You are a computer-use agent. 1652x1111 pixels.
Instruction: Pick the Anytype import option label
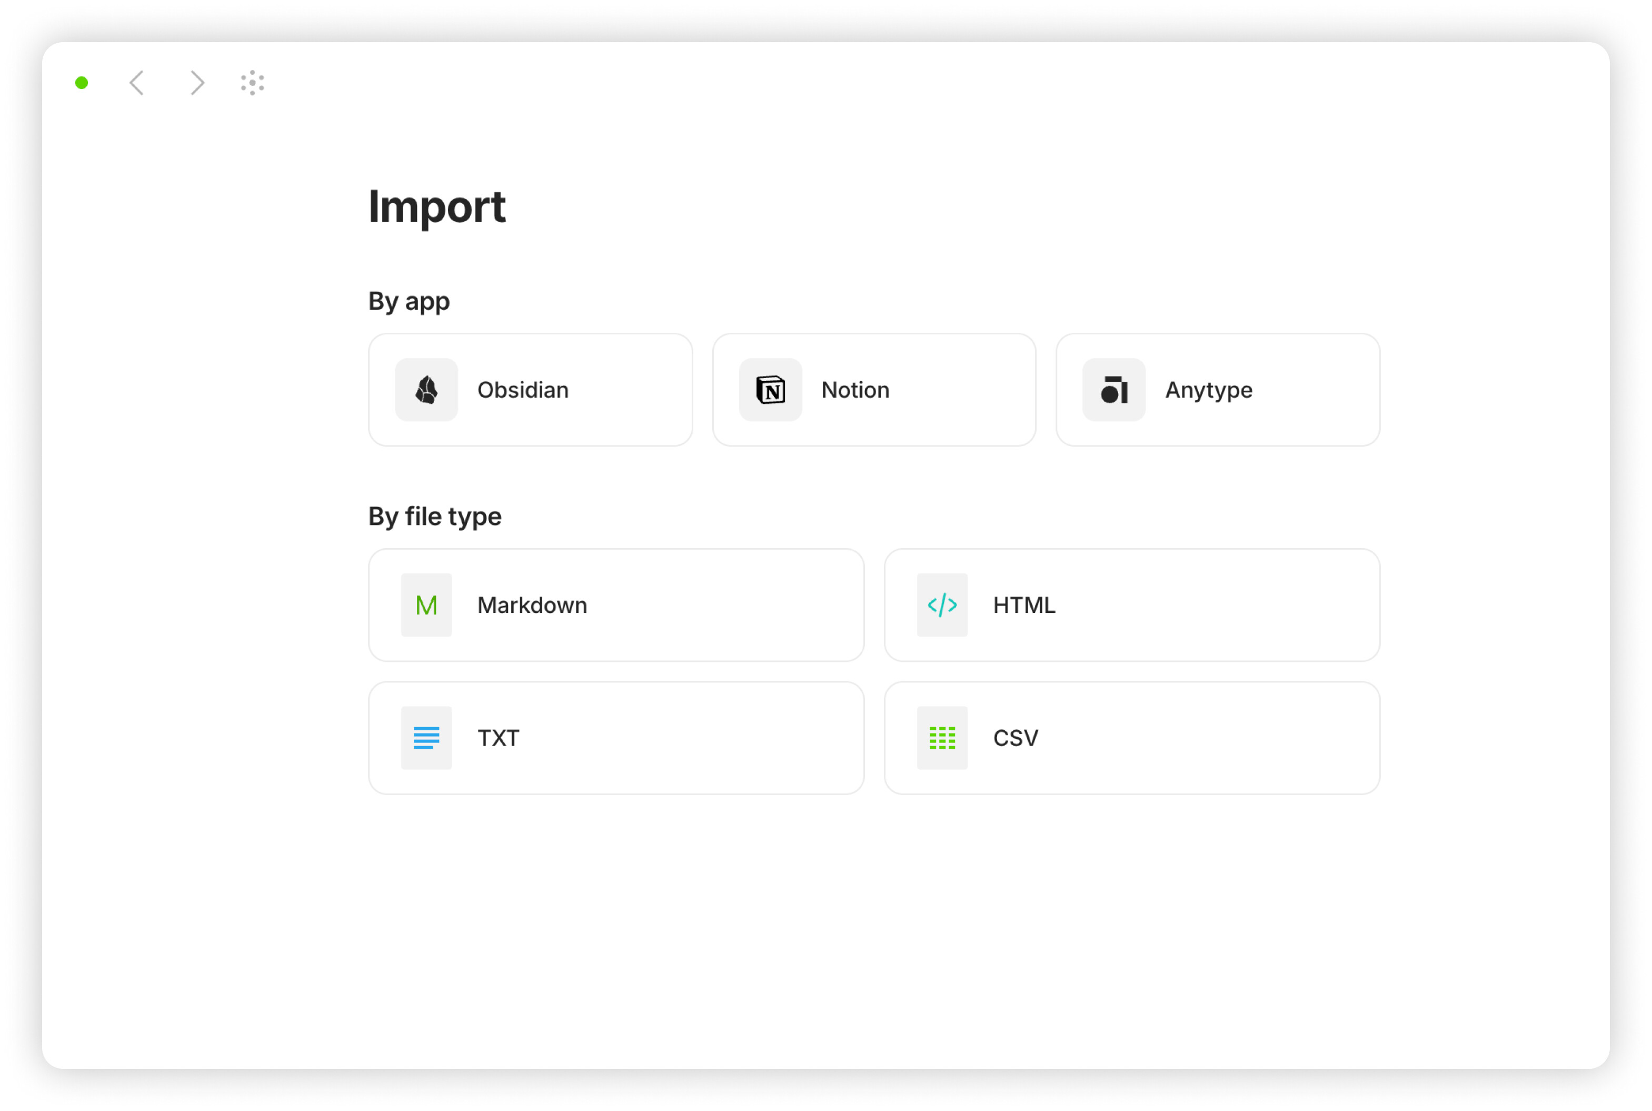pos(1209,390)
